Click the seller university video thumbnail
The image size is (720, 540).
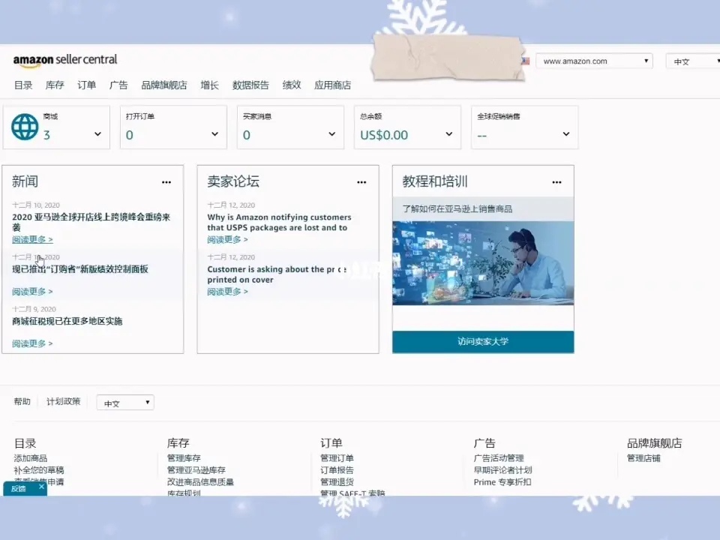(482, 262)
